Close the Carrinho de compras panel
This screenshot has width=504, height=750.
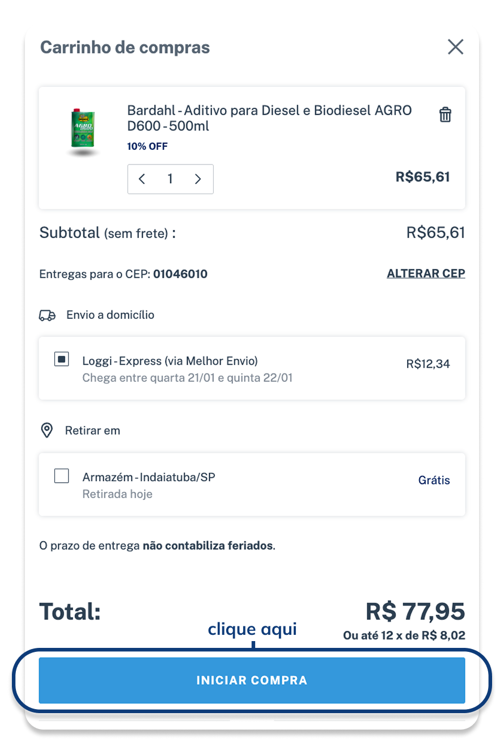(455, 47)
